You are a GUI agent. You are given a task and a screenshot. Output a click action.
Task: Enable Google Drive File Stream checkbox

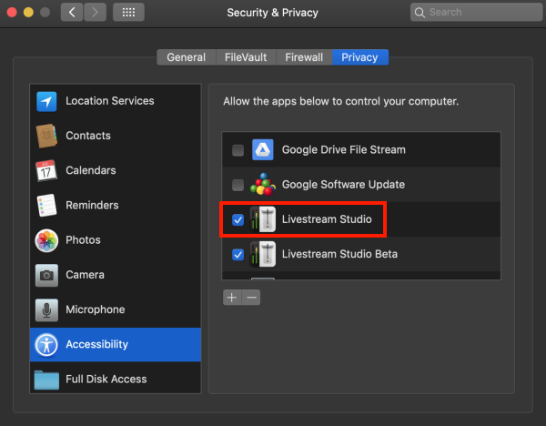pyautogui.click(x=238, y=150)
